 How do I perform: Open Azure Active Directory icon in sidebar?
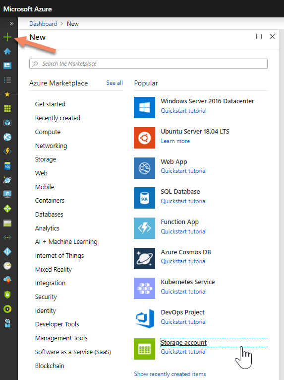pyautogui.click(x=7, y=251)
